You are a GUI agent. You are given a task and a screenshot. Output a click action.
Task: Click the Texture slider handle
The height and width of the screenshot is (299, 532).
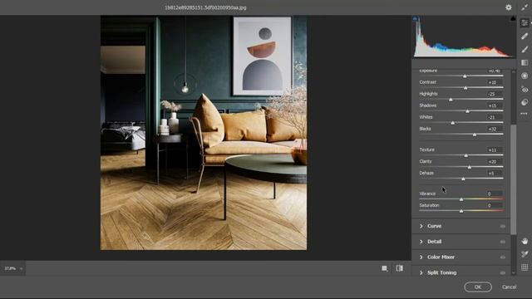pos(466,155)
